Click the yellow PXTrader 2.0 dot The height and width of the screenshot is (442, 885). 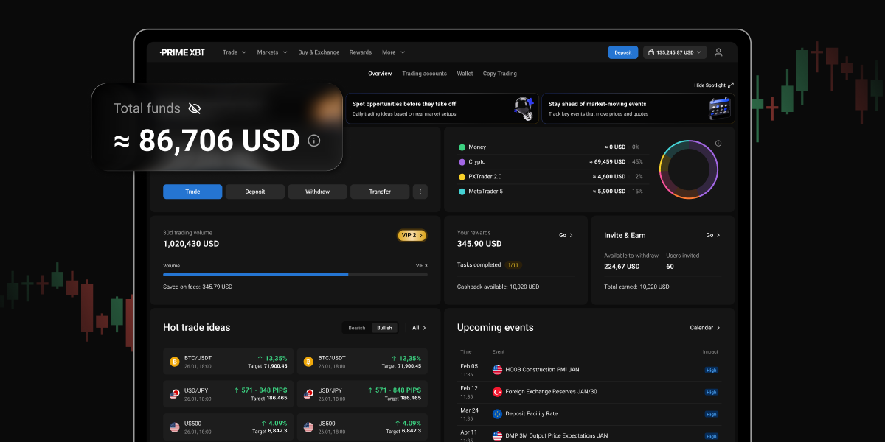[462, 177]
